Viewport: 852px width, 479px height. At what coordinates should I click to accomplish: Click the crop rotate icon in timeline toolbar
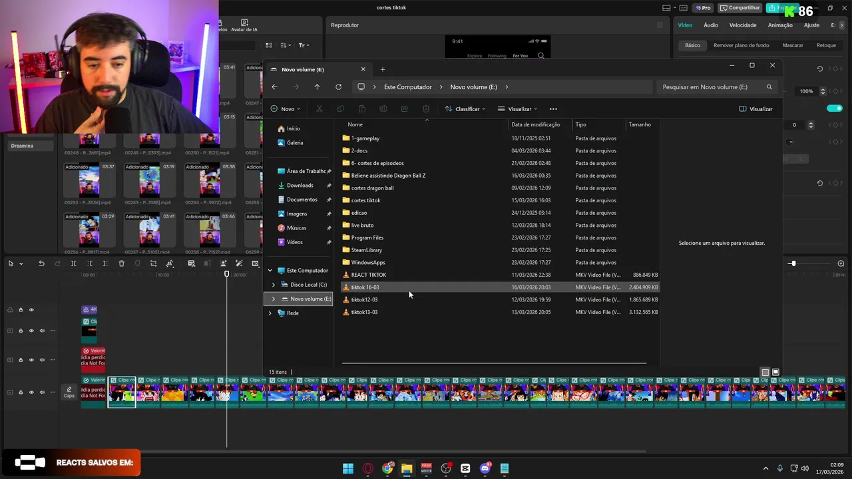click(x=153, y=263)
